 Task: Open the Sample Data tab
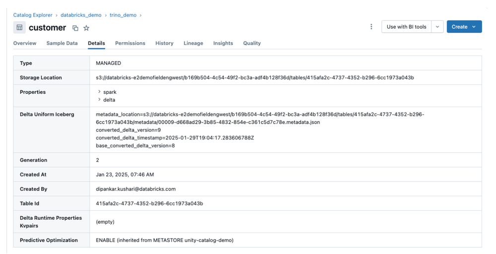pyautogui.click(x=62, y=43)
